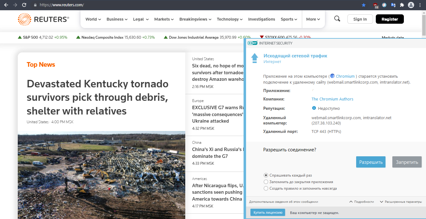Open the 'Six dead, no hope' story

(x=218, y=72)
